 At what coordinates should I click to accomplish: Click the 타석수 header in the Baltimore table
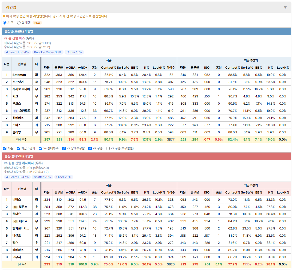(171, 192)
